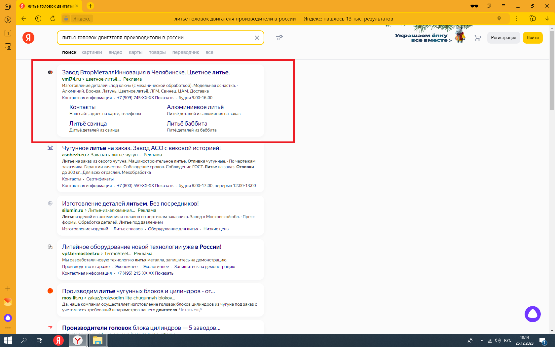The image size is (555, 347).
Task: Click the lock icon in address bar
Action: [66, 19]
